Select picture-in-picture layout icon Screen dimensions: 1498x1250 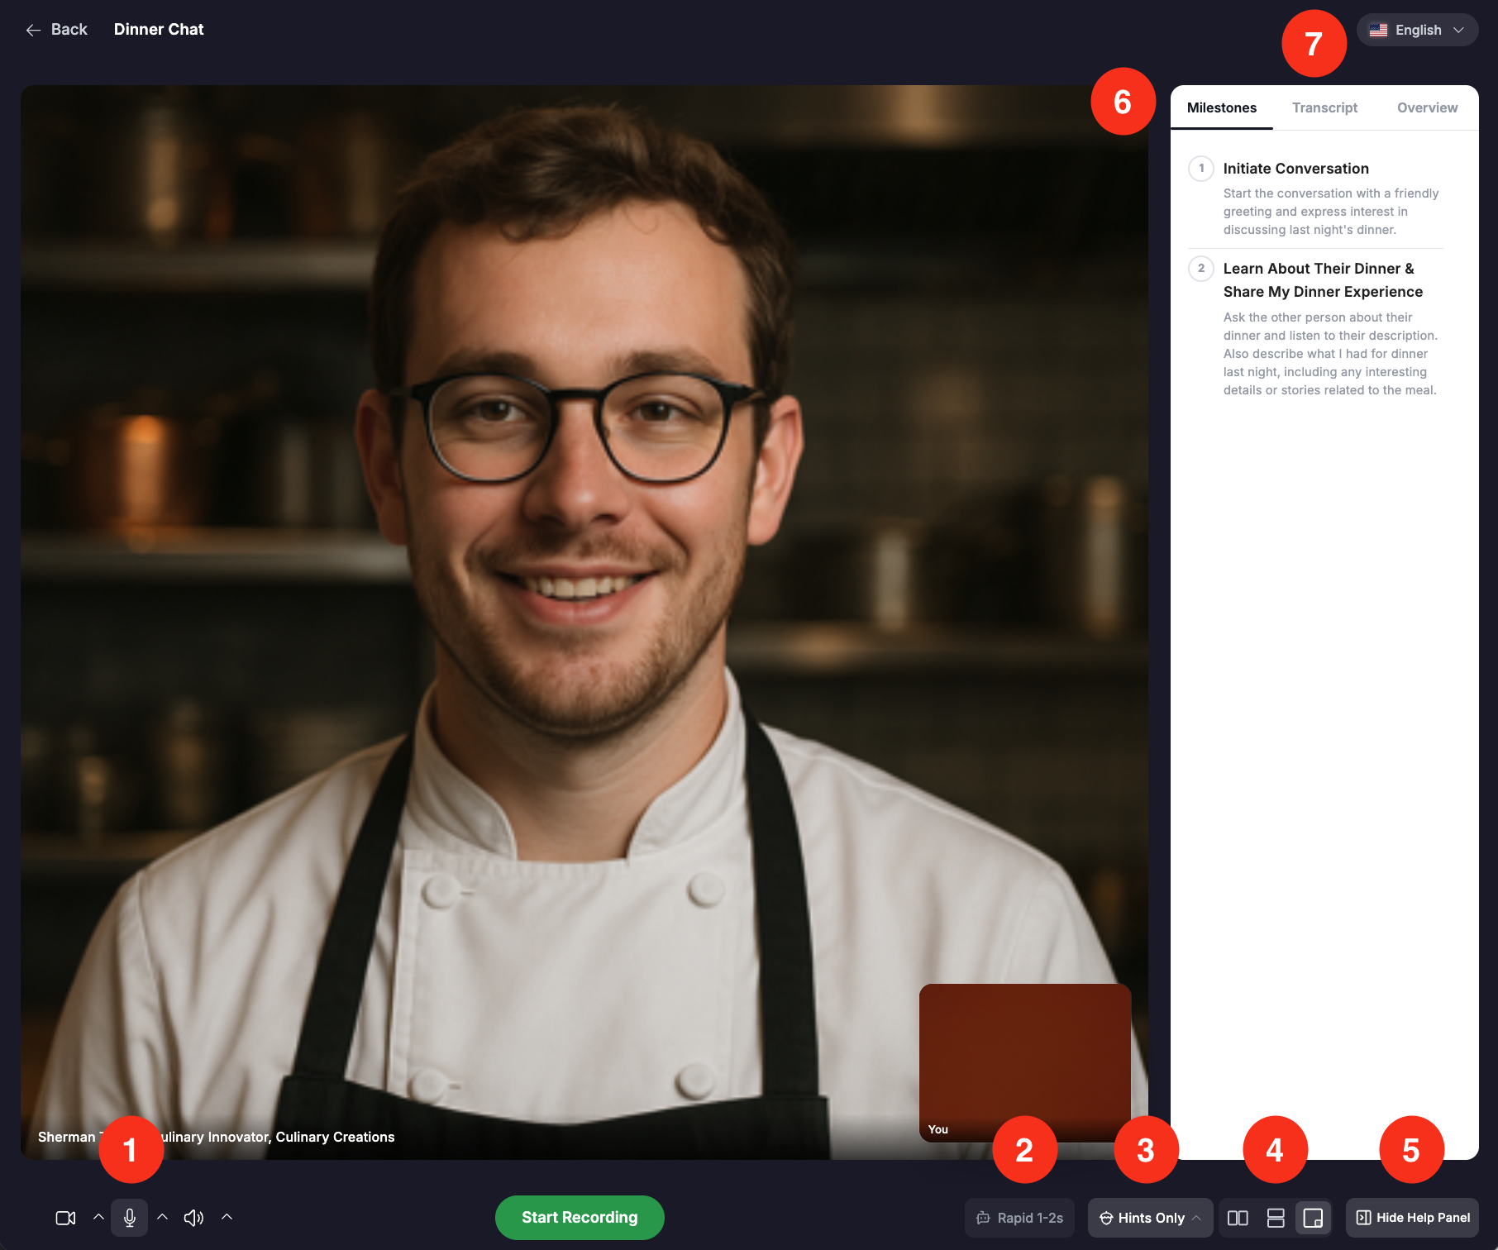pos(1313,1218)
